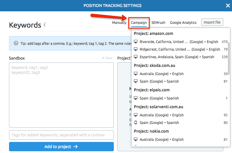The image size is (232, 153).
Task: Click the desktop icon for elpais.com Spain
Action: [136, 98]
